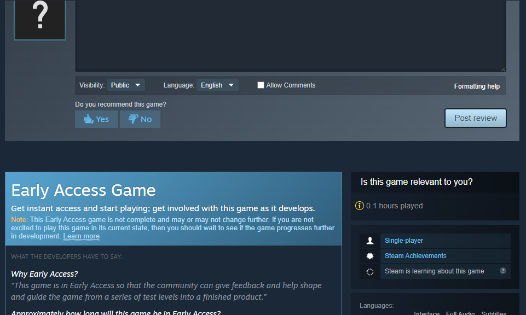Click the Single-player person icon
526x315 pixels.
tap(370, 241)
